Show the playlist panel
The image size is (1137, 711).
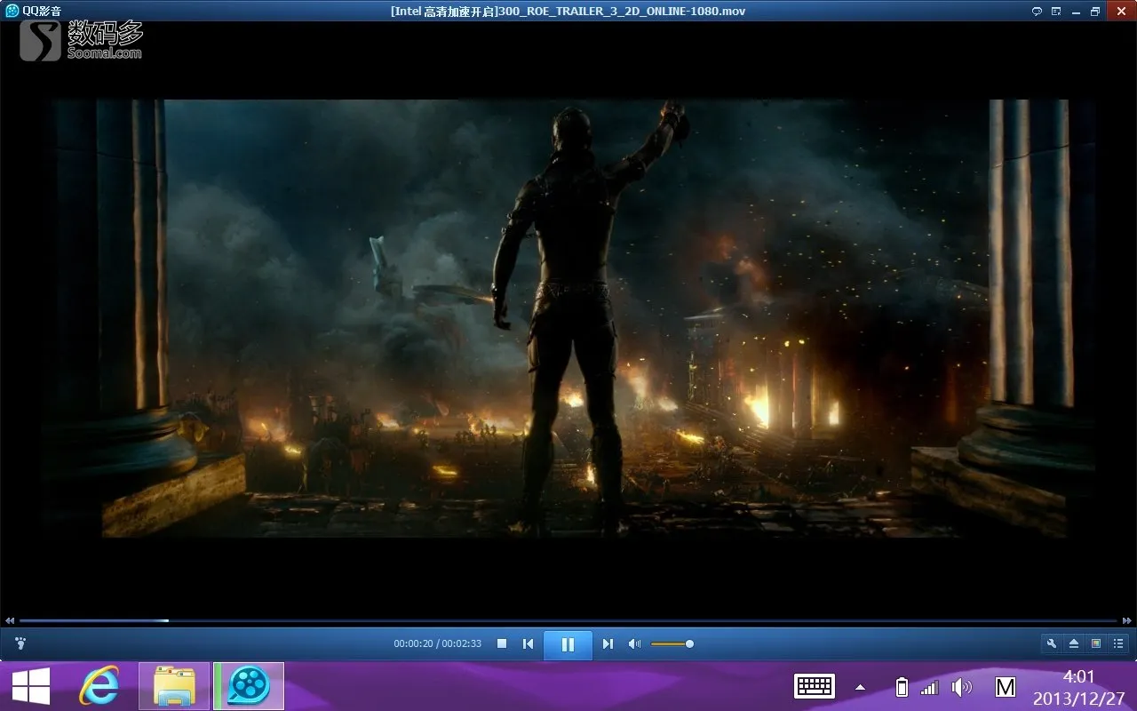[x=1118, y=643]
